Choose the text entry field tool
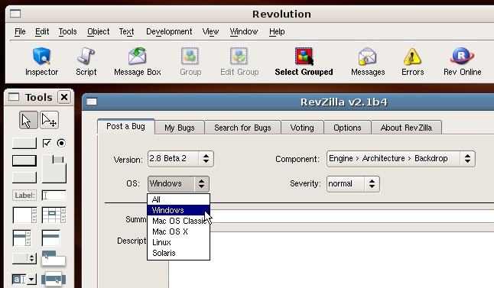The height and width of the screenshot is (288, 494). click(54, 196)
